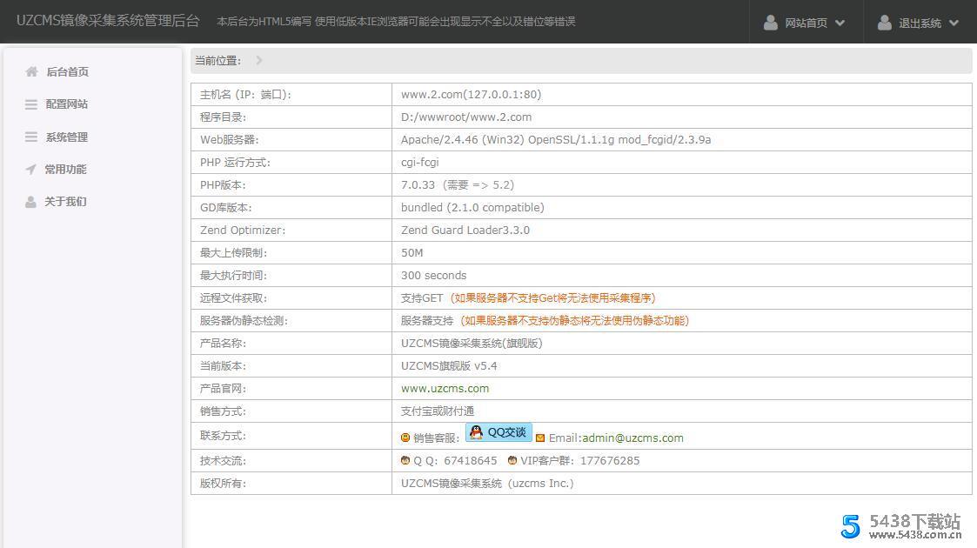The height and width of the screenshot is (548, 977).
Task: Open the www.uzcms.com product website link
Action: (445, 388)
